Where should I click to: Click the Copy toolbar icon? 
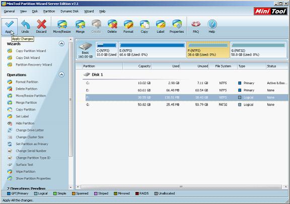point(144,26)
